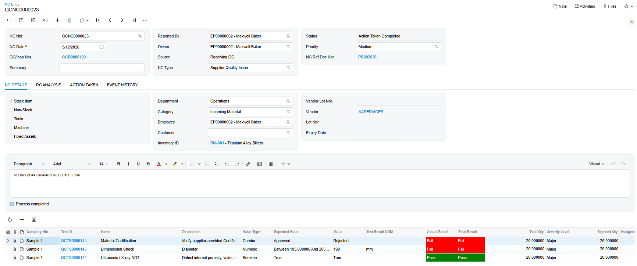637x266 pixels.
Task: Select the Tools radio button
Action: click(11, 119)
